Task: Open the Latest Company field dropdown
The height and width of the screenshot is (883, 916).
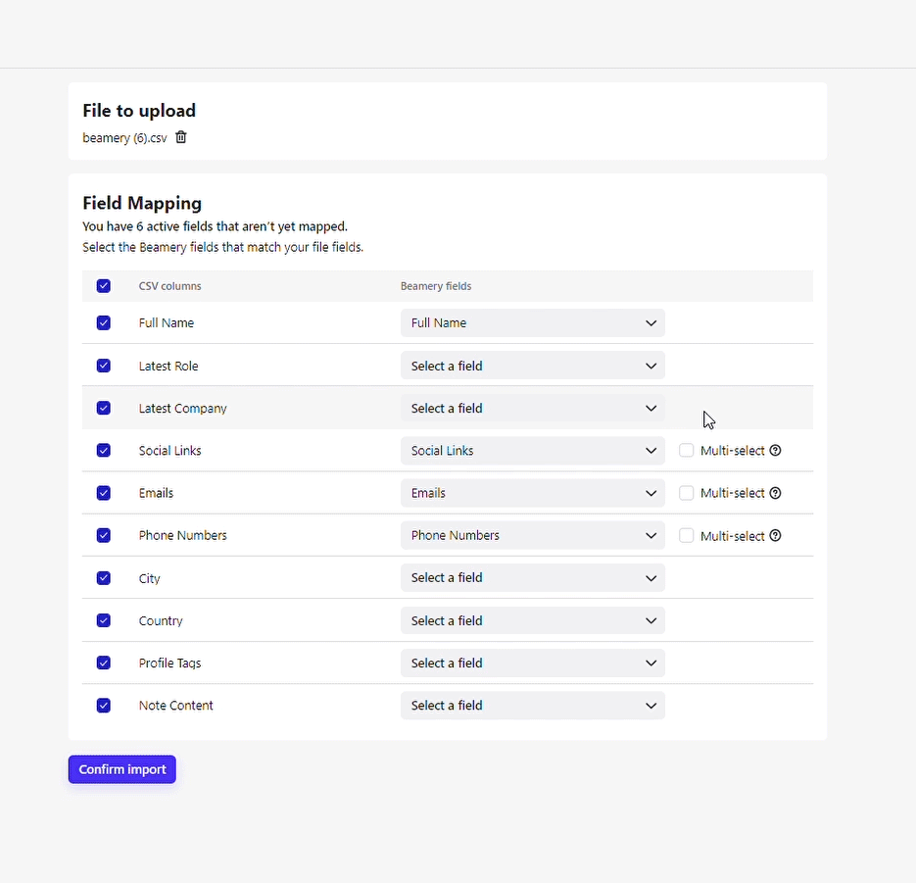Action: click(532, 409)
